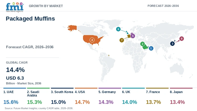
Task: Click the FMI logo
Action: [x=15, y=7]
